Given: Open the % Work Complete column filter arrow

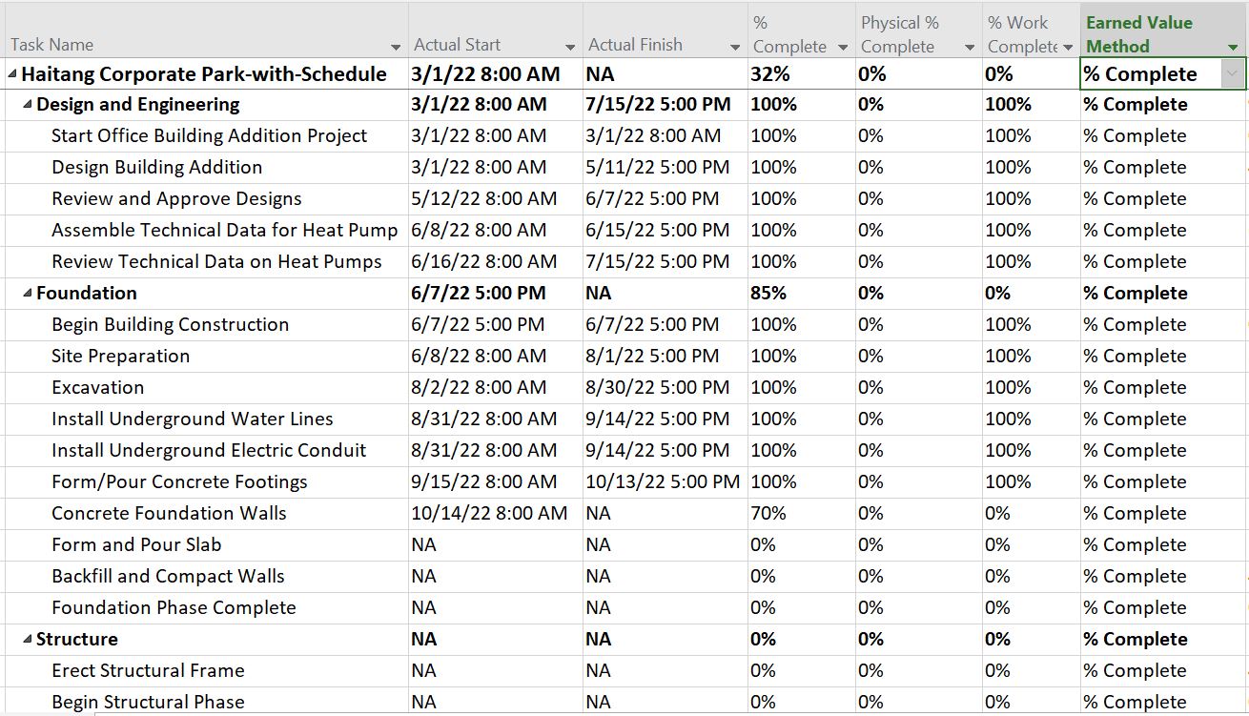Looking at the screenshot, I should (1068, 47).
